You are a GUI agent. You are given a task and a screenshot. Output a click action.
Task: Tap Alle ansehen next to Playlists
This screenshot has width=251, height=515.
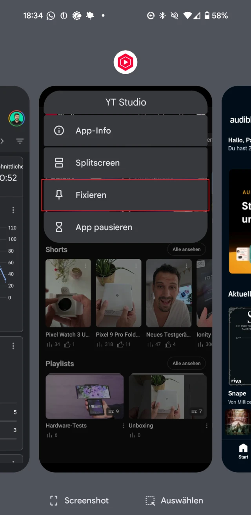187,363
